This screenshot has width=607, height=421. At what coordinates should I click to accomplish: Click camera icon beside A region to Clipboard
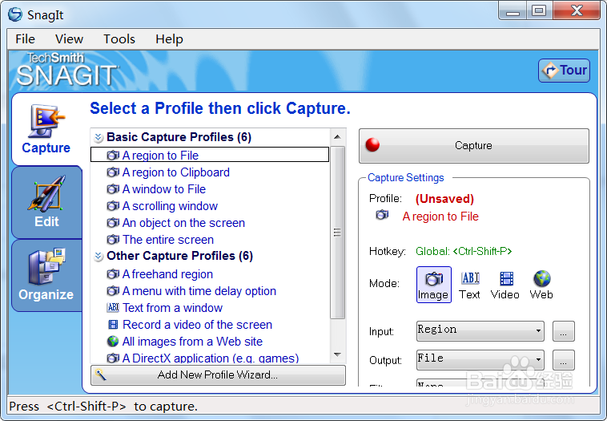(x=113, y=172)
